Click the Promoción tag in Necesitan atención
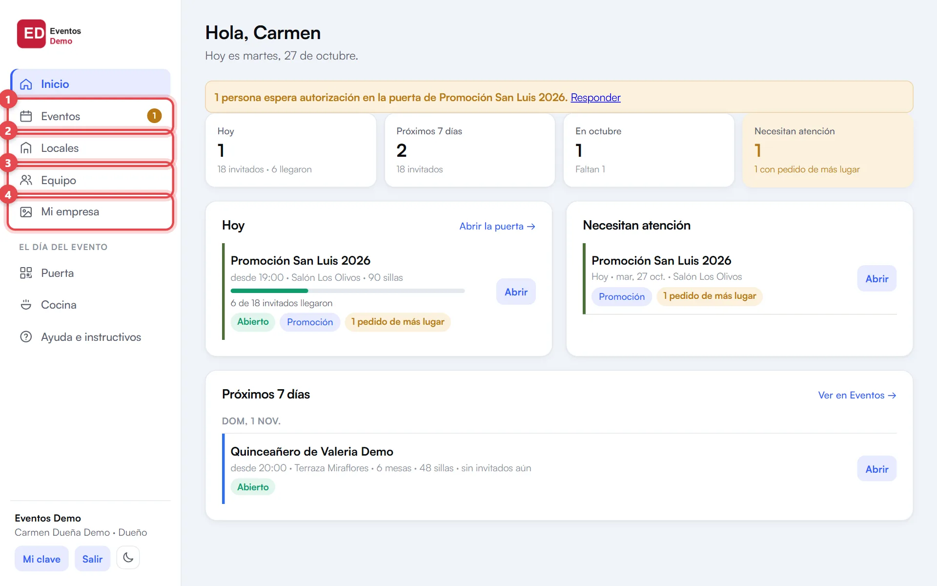Image resolution: width=937 pixels, height=586 pixels. coord(622,296)
